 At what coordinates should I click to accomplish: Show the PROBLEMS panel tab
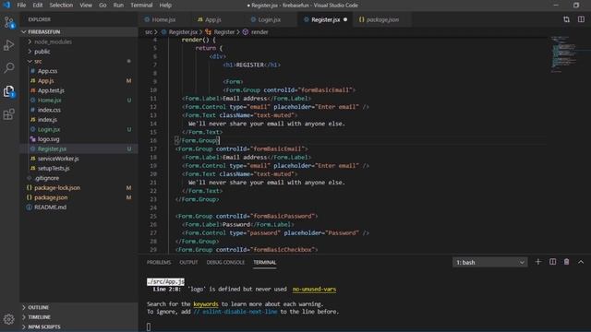159,262
